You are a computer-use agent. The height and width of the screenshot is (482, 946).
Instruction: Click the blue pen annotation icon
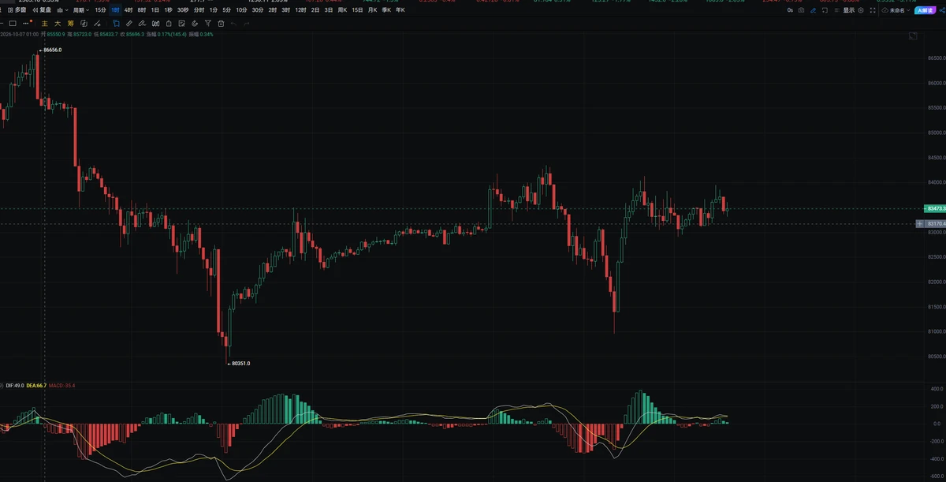point(813,10)
